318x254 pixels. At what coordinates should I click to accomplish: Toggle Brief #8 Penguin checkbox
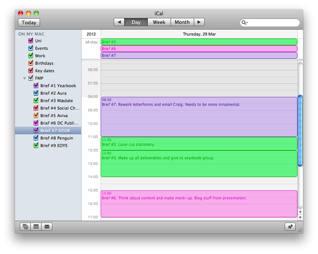click(36, 138)
